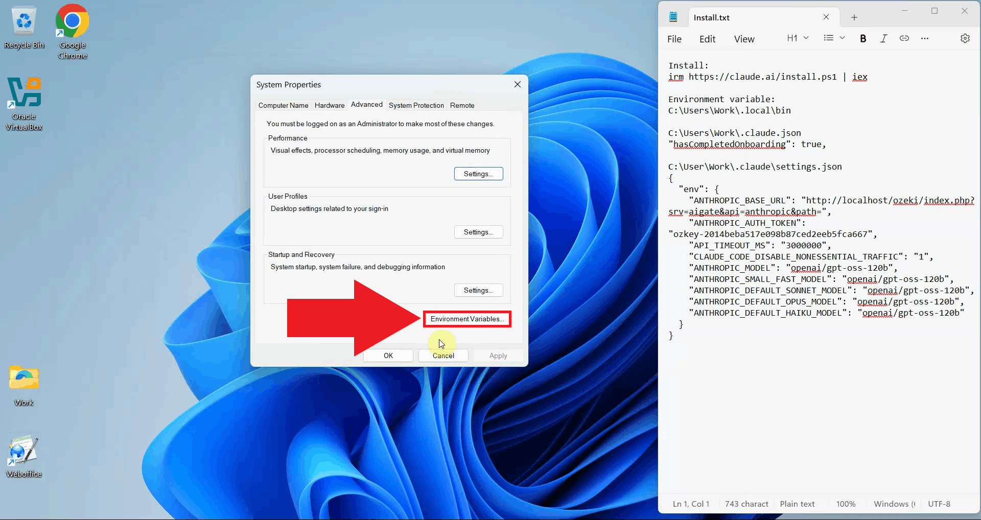Click the Notepad document icon in the title bar
This screenshot has height=520, width=981.
pyautogui.click(x=673, y=16)
